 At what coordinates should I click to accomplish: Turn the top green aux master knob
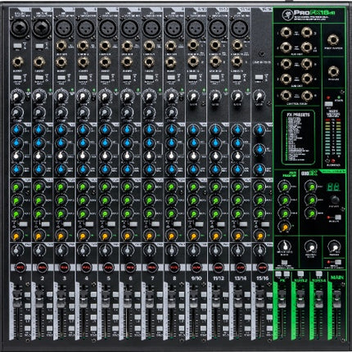point(285,187)
